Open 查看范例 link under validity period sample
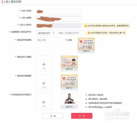 click(86, 51)
